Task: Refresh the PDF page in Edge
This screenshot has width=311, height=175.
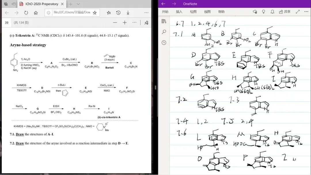Action: coord(26,13)
